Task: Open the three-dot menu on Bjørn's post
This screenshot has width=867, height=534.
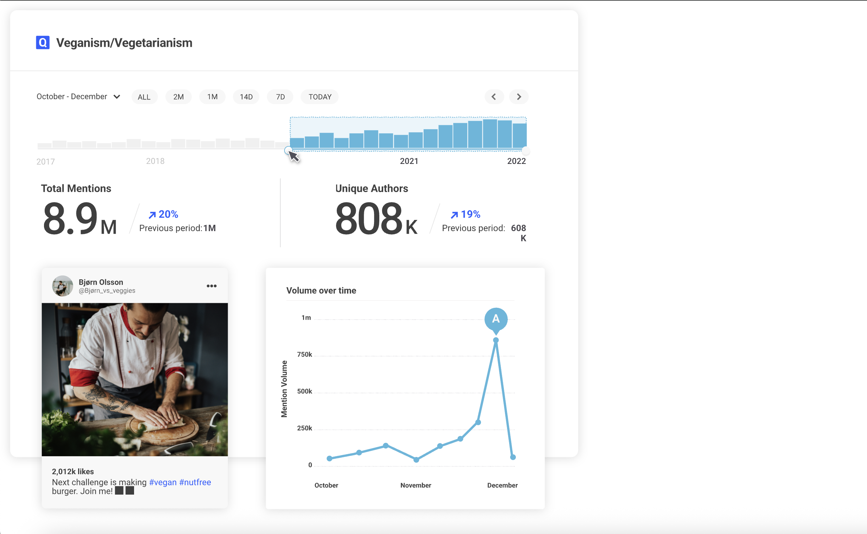Action: pyautogui.click(x=211, y=286)
